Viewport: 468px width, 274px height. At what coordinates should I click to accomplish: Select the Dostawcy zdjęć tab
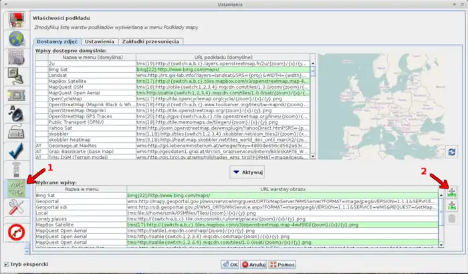pyautogui.click(x=57, y=41)
